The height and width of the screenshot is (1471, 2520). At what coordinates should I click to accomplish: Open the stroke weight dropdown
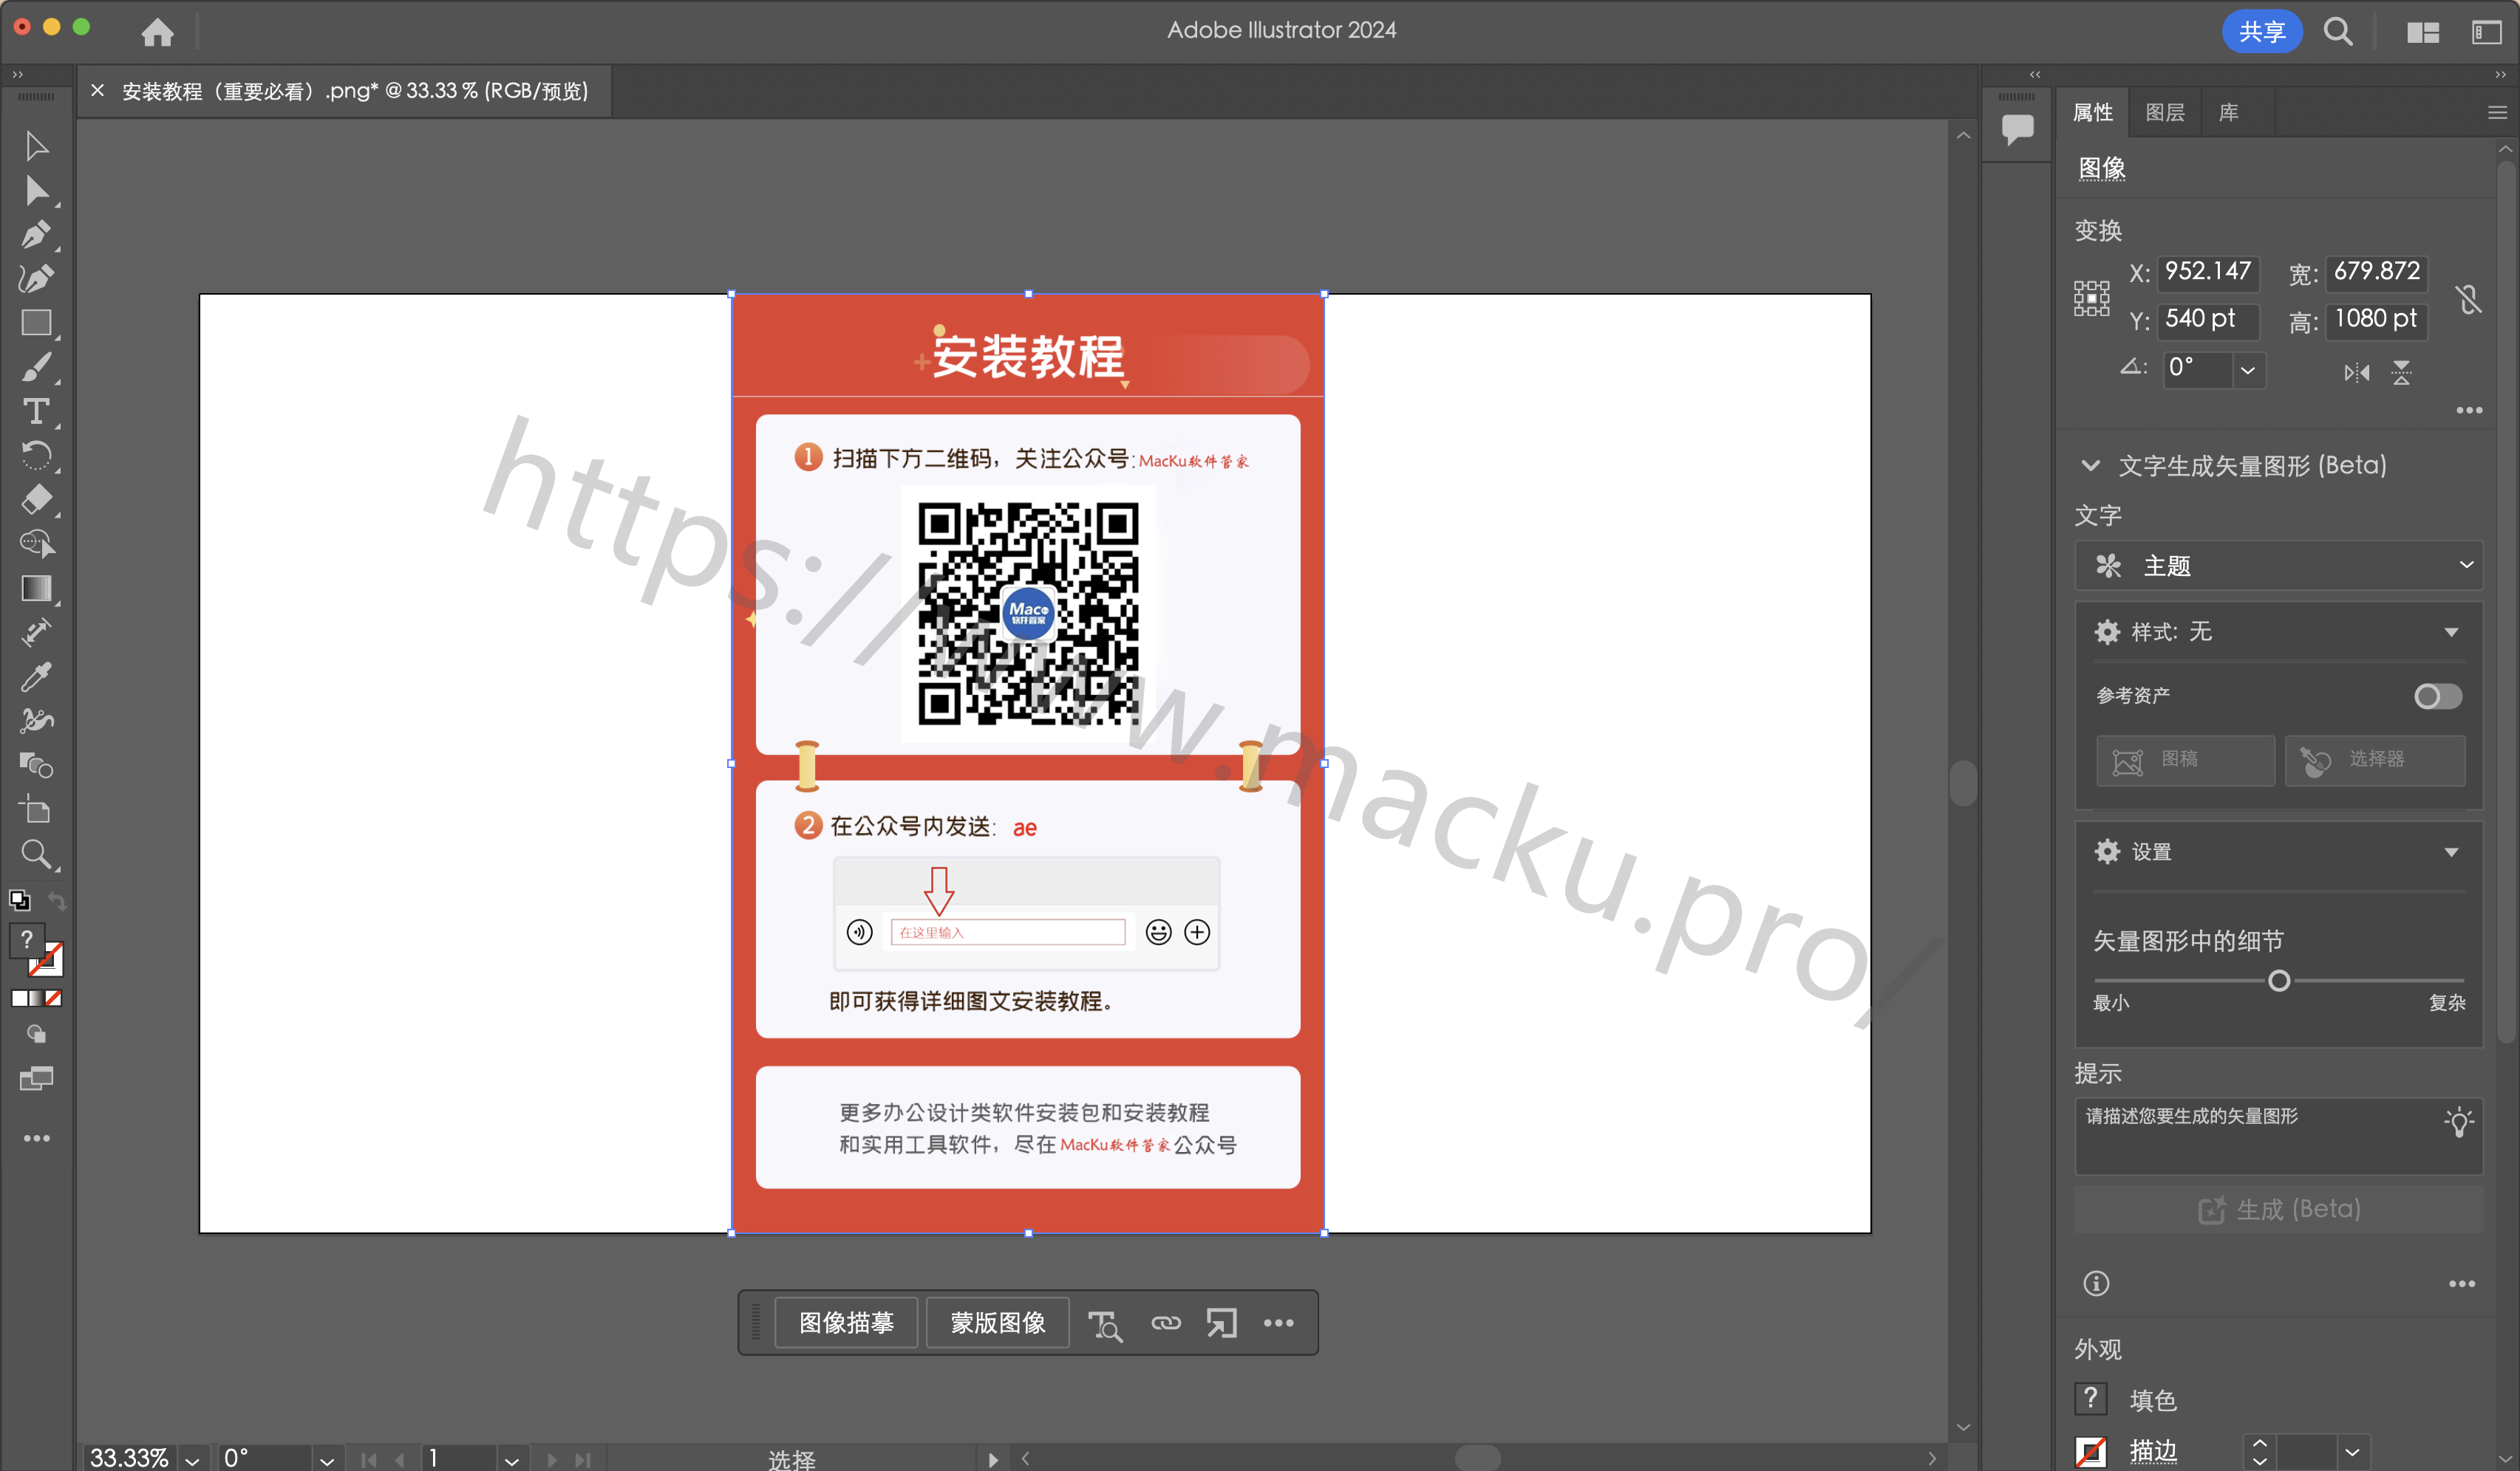[2352, 1451]
